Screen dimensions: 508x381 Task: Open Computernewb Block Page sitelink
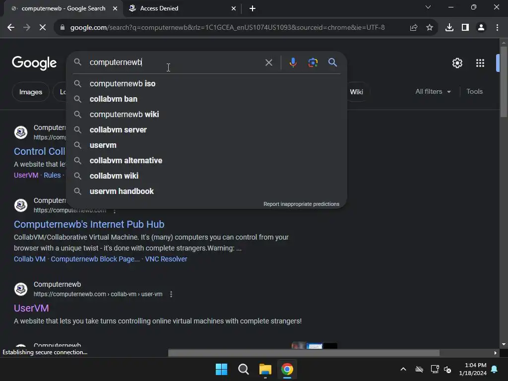95,259
